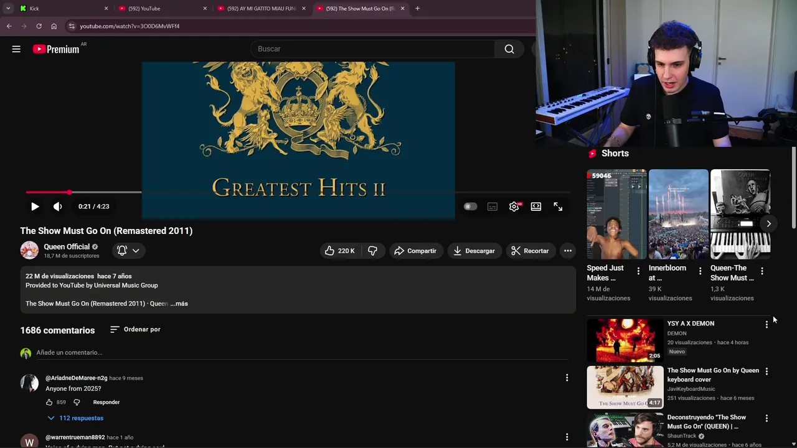Go back in browser history
The height and width of the screenshot is (448, 797).
9,26
